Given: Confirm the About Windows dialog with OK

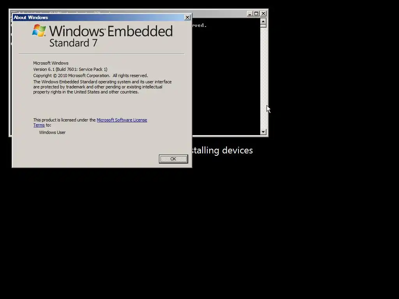Looking at the screenshot, I should click(x=173, y=159).
